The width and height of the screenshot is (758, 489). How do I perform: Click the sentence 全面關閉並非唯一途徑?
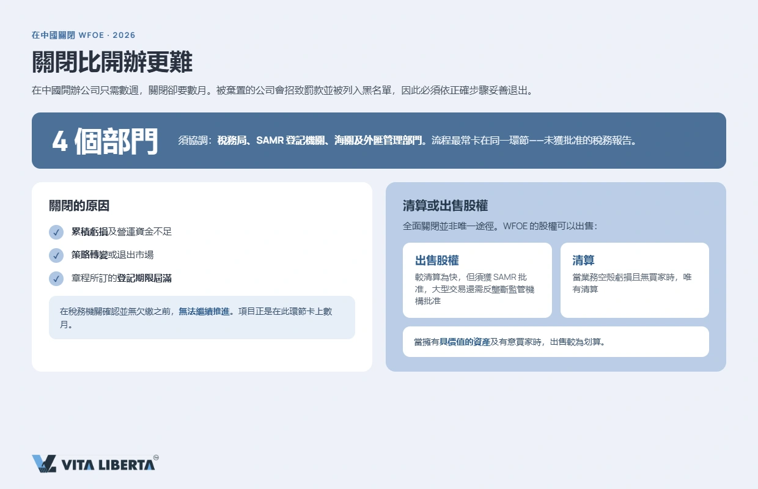[x=500, y=226]
